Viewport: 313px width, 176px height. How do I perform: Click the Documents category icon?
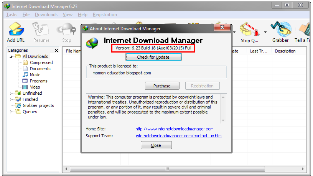pyautogui.click(x=25, y=69)
